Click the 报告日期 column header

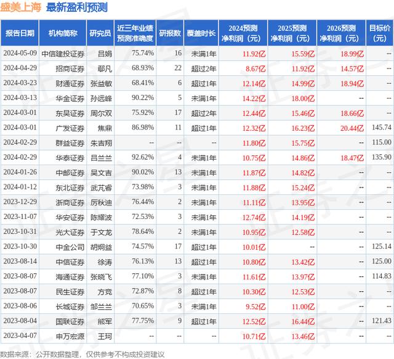click(x=20, y=33)
